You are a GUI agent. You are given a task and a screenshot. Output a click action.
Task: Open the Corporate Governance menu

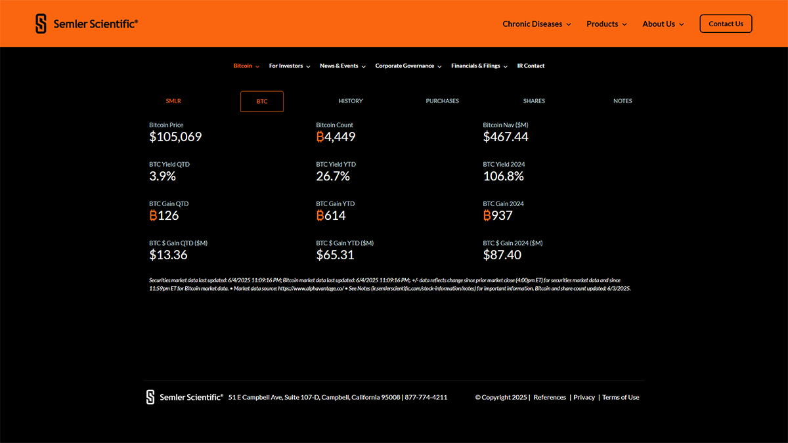tap(408, 66)
